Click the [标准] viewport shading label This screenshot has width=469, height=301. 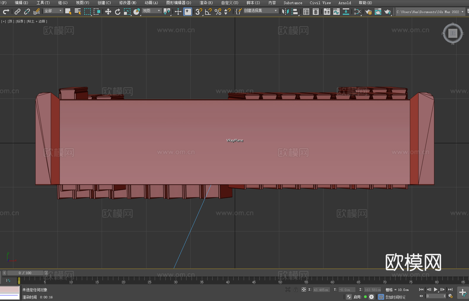click(x=20, y=21)
